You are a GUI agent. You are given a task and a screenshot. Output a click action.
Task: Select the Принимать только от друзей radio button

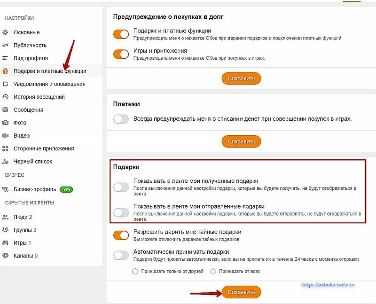point(135,271)
